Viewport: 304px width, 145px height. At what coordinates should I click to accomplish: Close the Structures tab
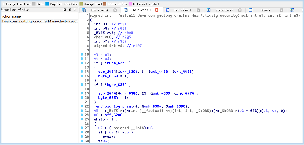240,10
